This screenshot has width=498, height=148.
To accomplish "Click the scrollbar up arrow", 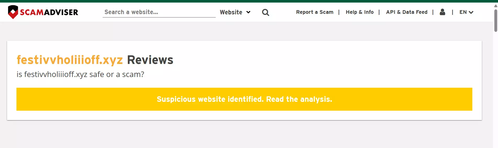I will (x=495, y=6).
